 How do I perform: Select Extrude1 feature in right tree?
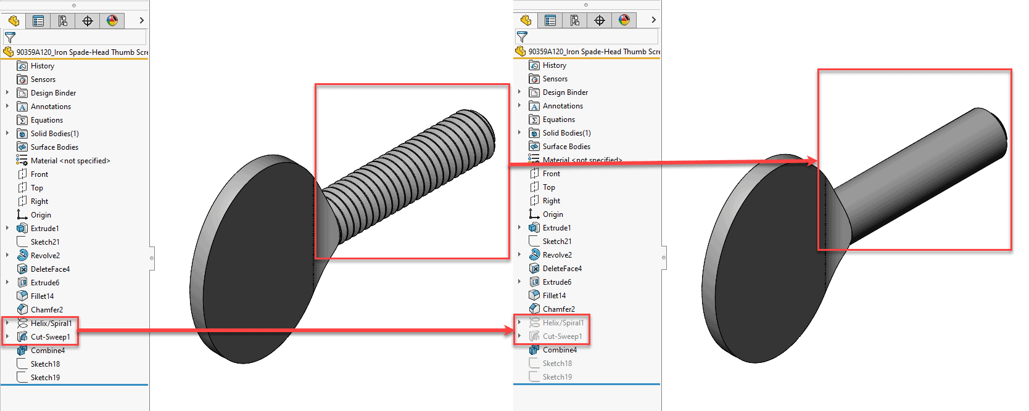(557, 228)
